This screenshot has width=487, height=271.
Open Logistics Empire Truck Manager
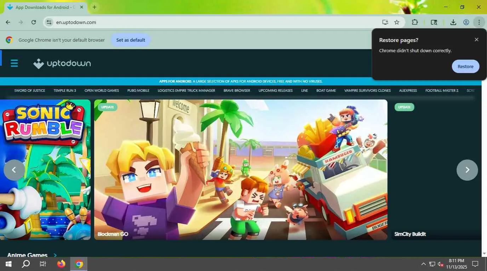(x=187, y=91)
